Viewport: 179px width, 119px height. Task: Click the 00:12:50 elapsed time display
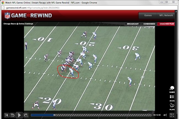pyautogui.click(x=157, y=115)
